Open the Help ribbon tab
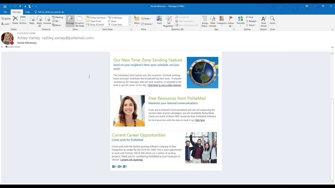Viewport: 335px width, 188px height. 27,12
